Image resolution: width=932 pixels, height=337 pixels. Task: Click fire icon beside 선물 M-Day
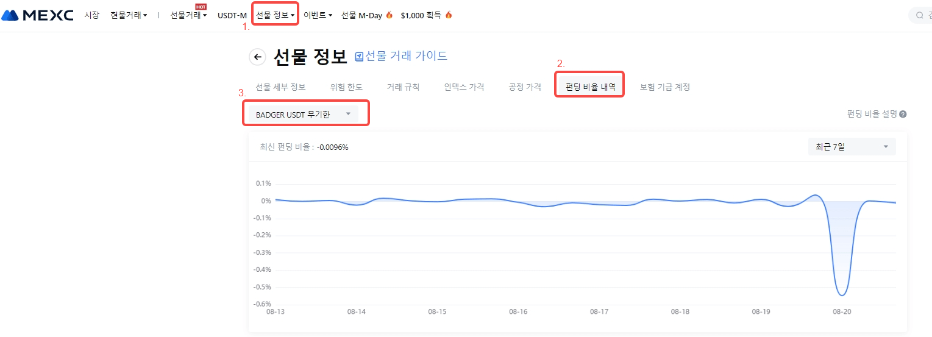click(390, 15)
